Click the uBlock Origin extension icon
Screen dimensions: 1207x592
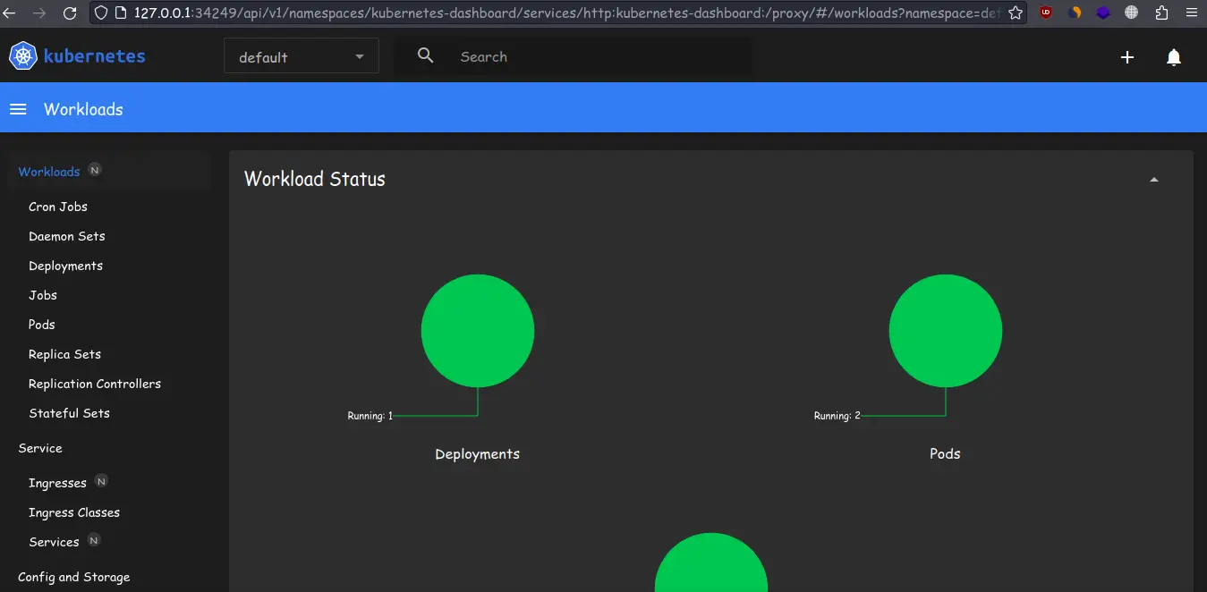pos(1046,13)
